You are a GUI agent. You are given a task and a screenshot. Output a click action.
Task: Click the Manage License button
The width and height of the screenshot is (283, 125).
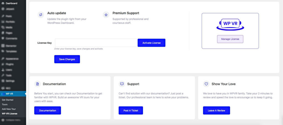(x=230, y=39)
